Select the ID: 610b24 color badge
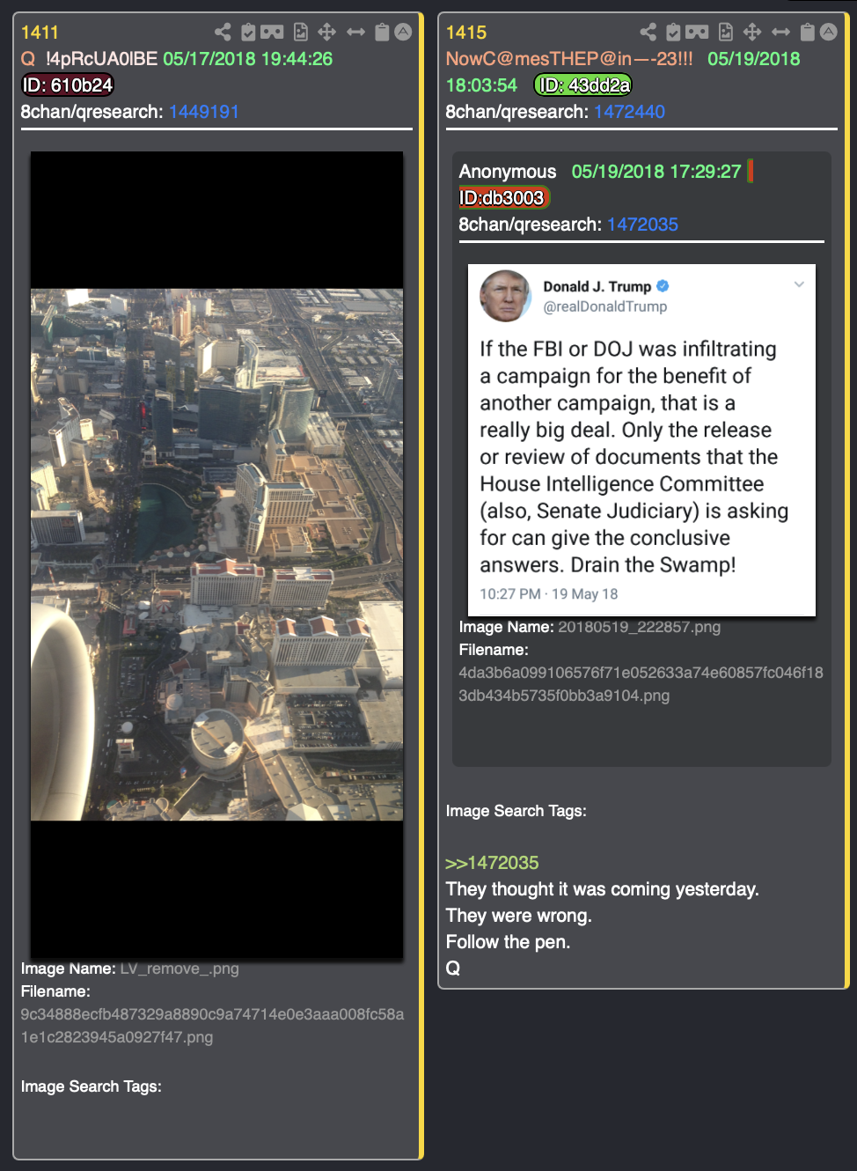Viewport: 857px width, 1171px height. tap(68, 85)
